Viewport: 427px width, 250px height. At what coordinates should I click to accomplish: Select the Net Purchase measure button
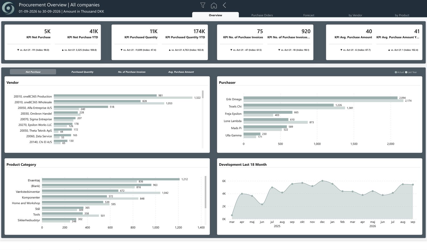(33, 72)
